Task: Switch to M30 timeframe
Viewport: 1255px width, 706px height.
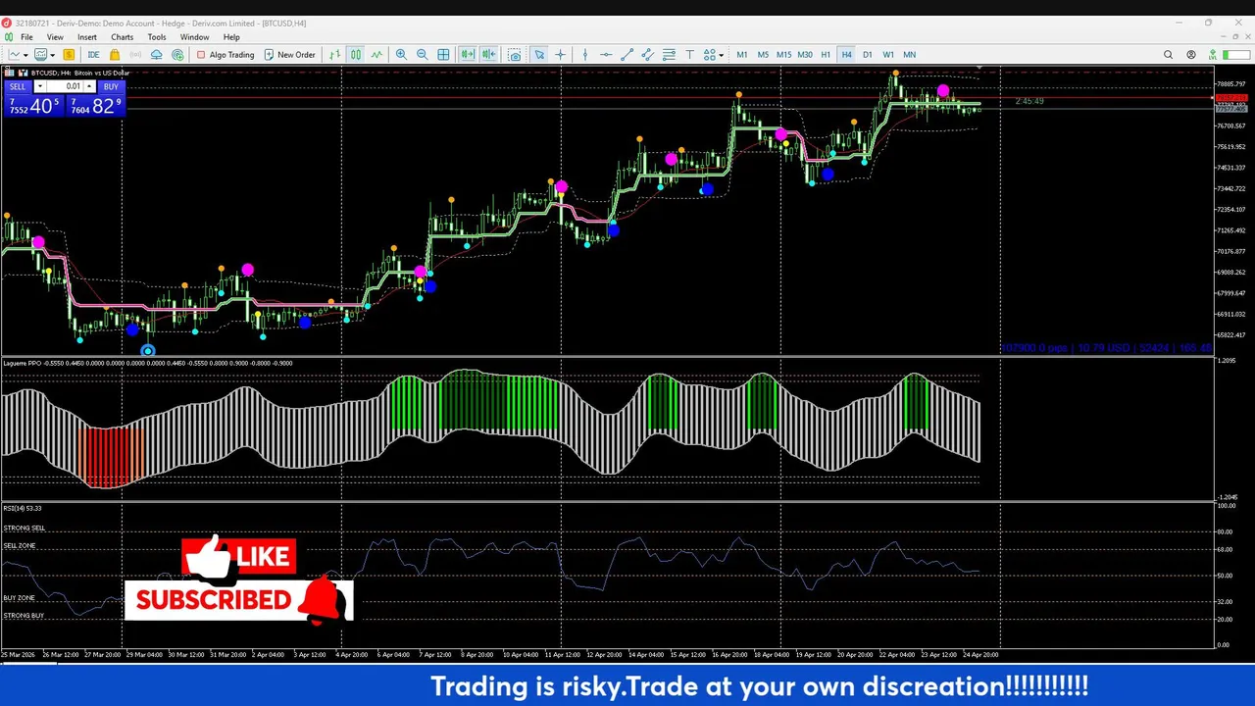Action: tap(805, 55)
